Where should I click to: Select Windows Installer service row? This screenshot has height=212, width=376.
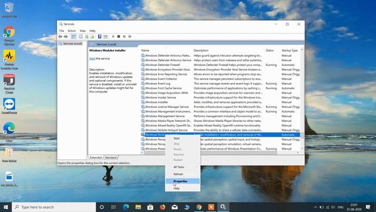[220, 102]
